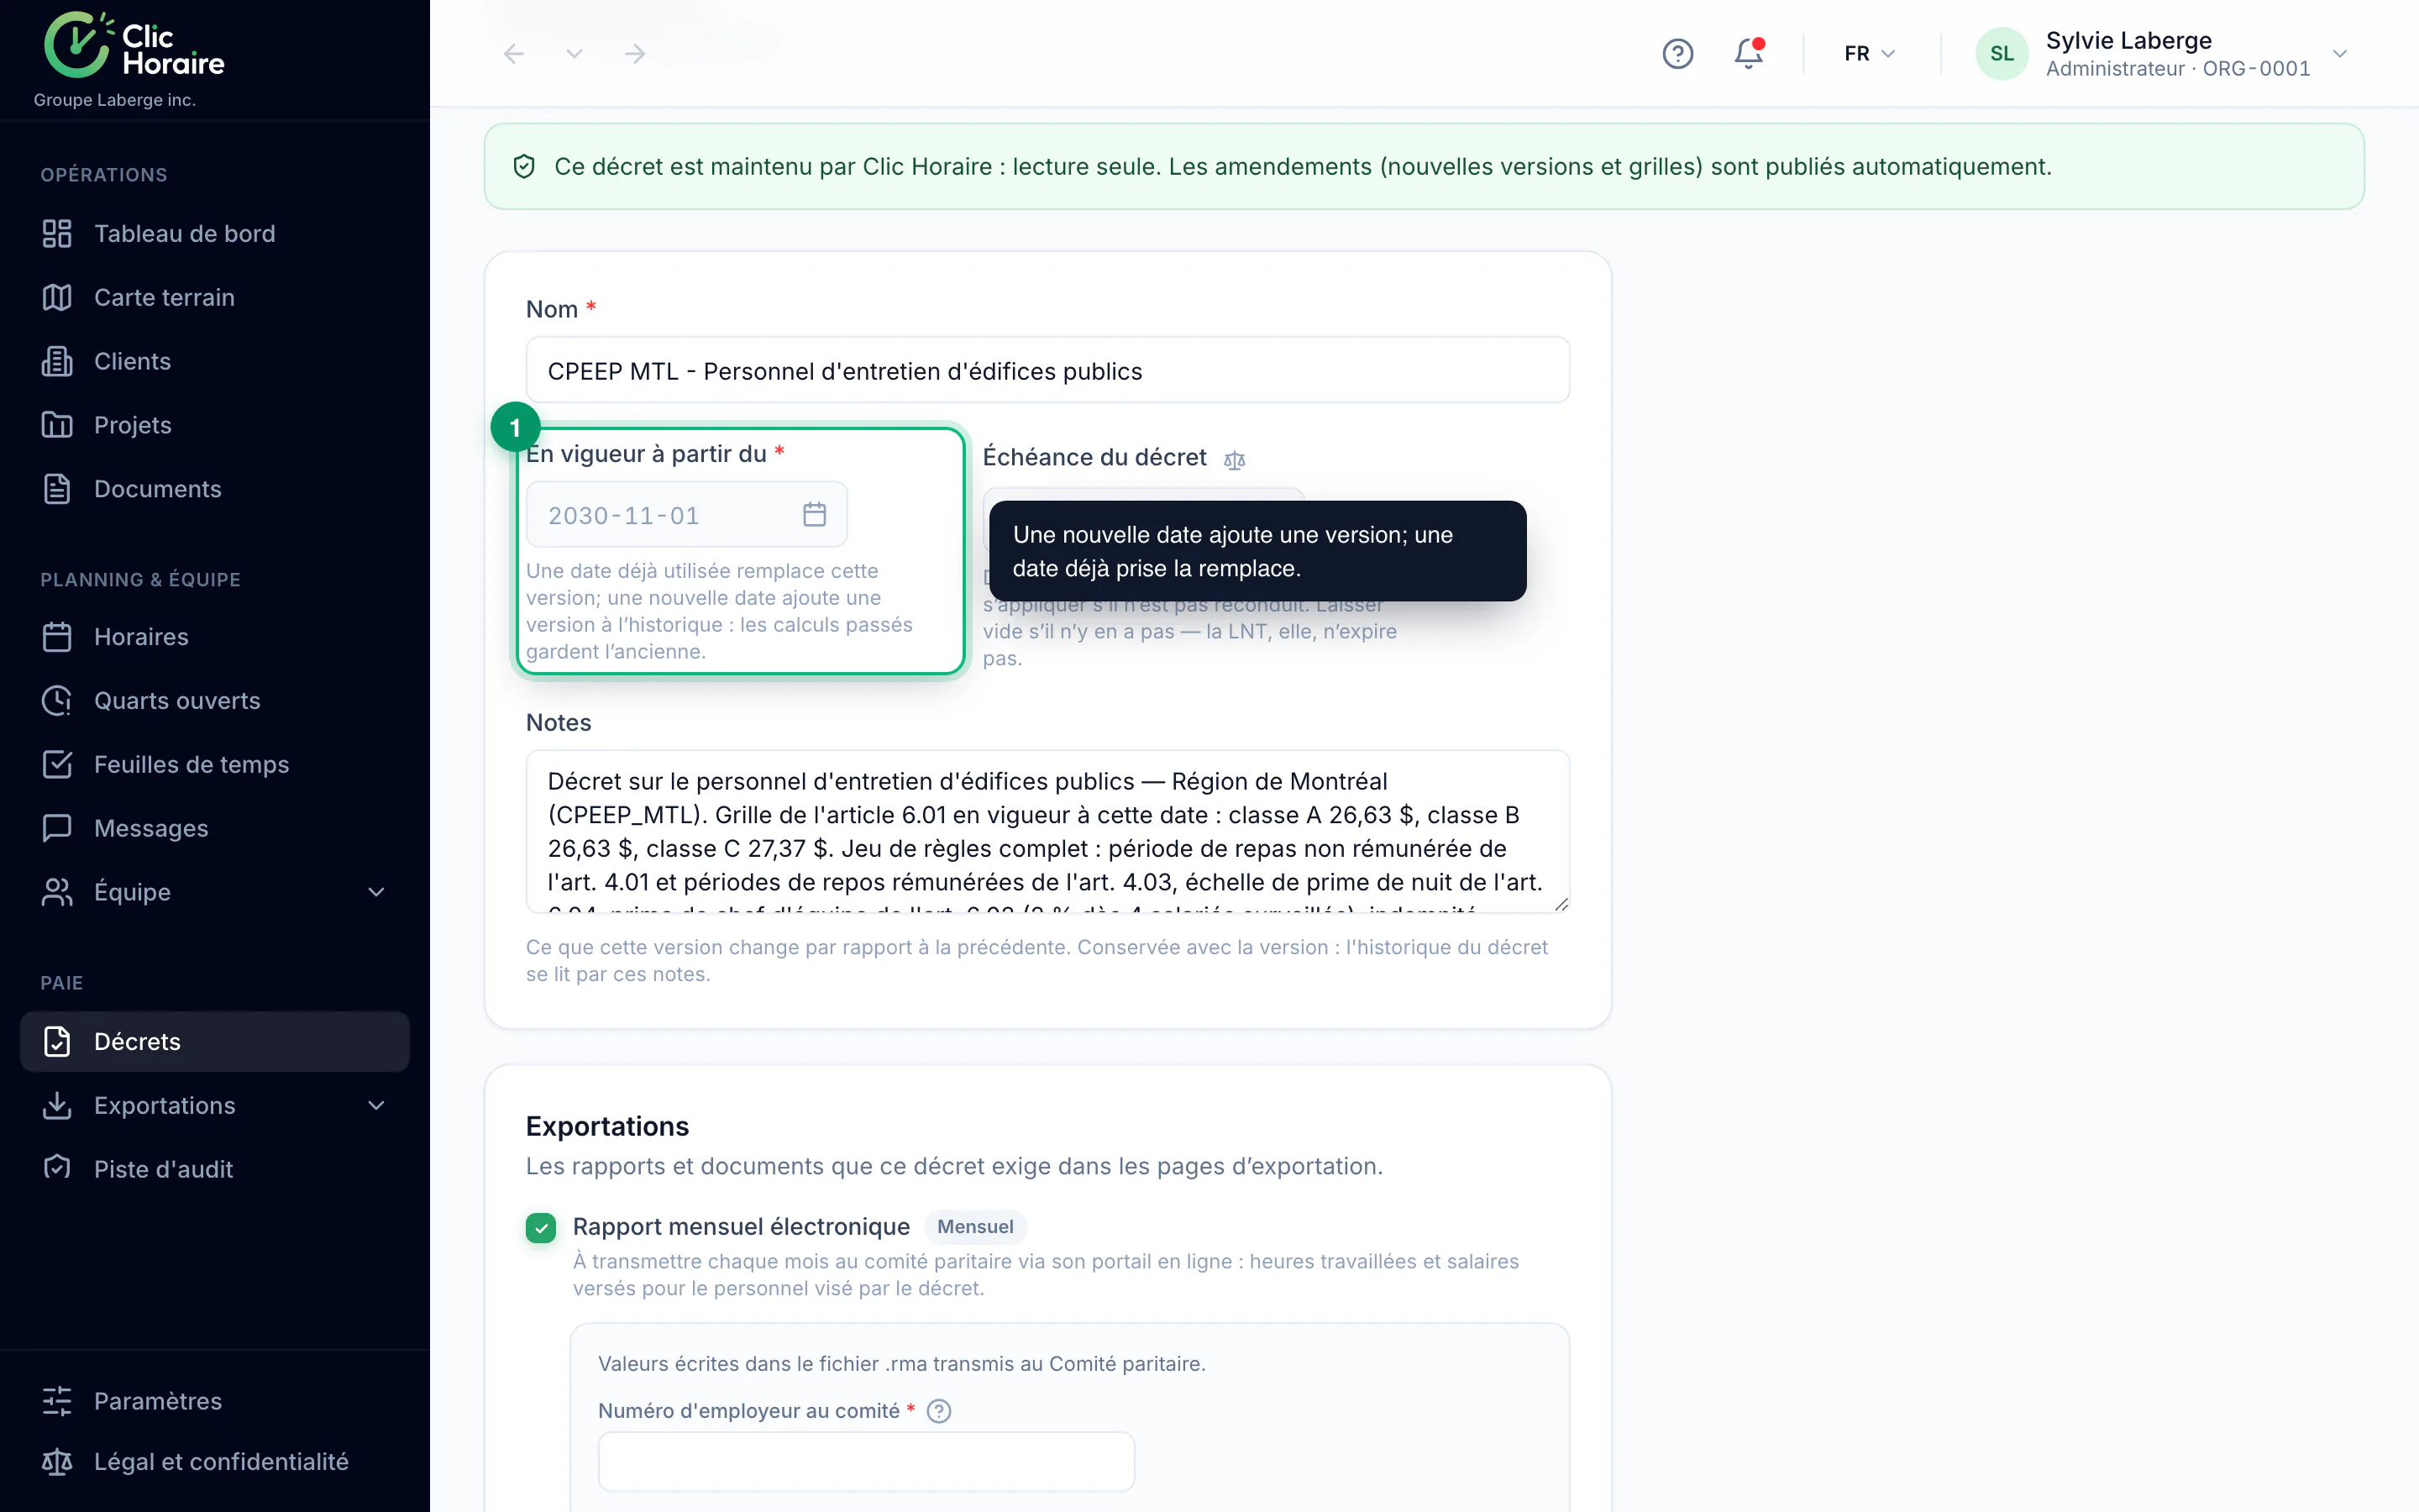The width and height of the screenshot is (2419, 1512).
Task: Click the Décrets document icon
Action: click(x=57, y=1041)
